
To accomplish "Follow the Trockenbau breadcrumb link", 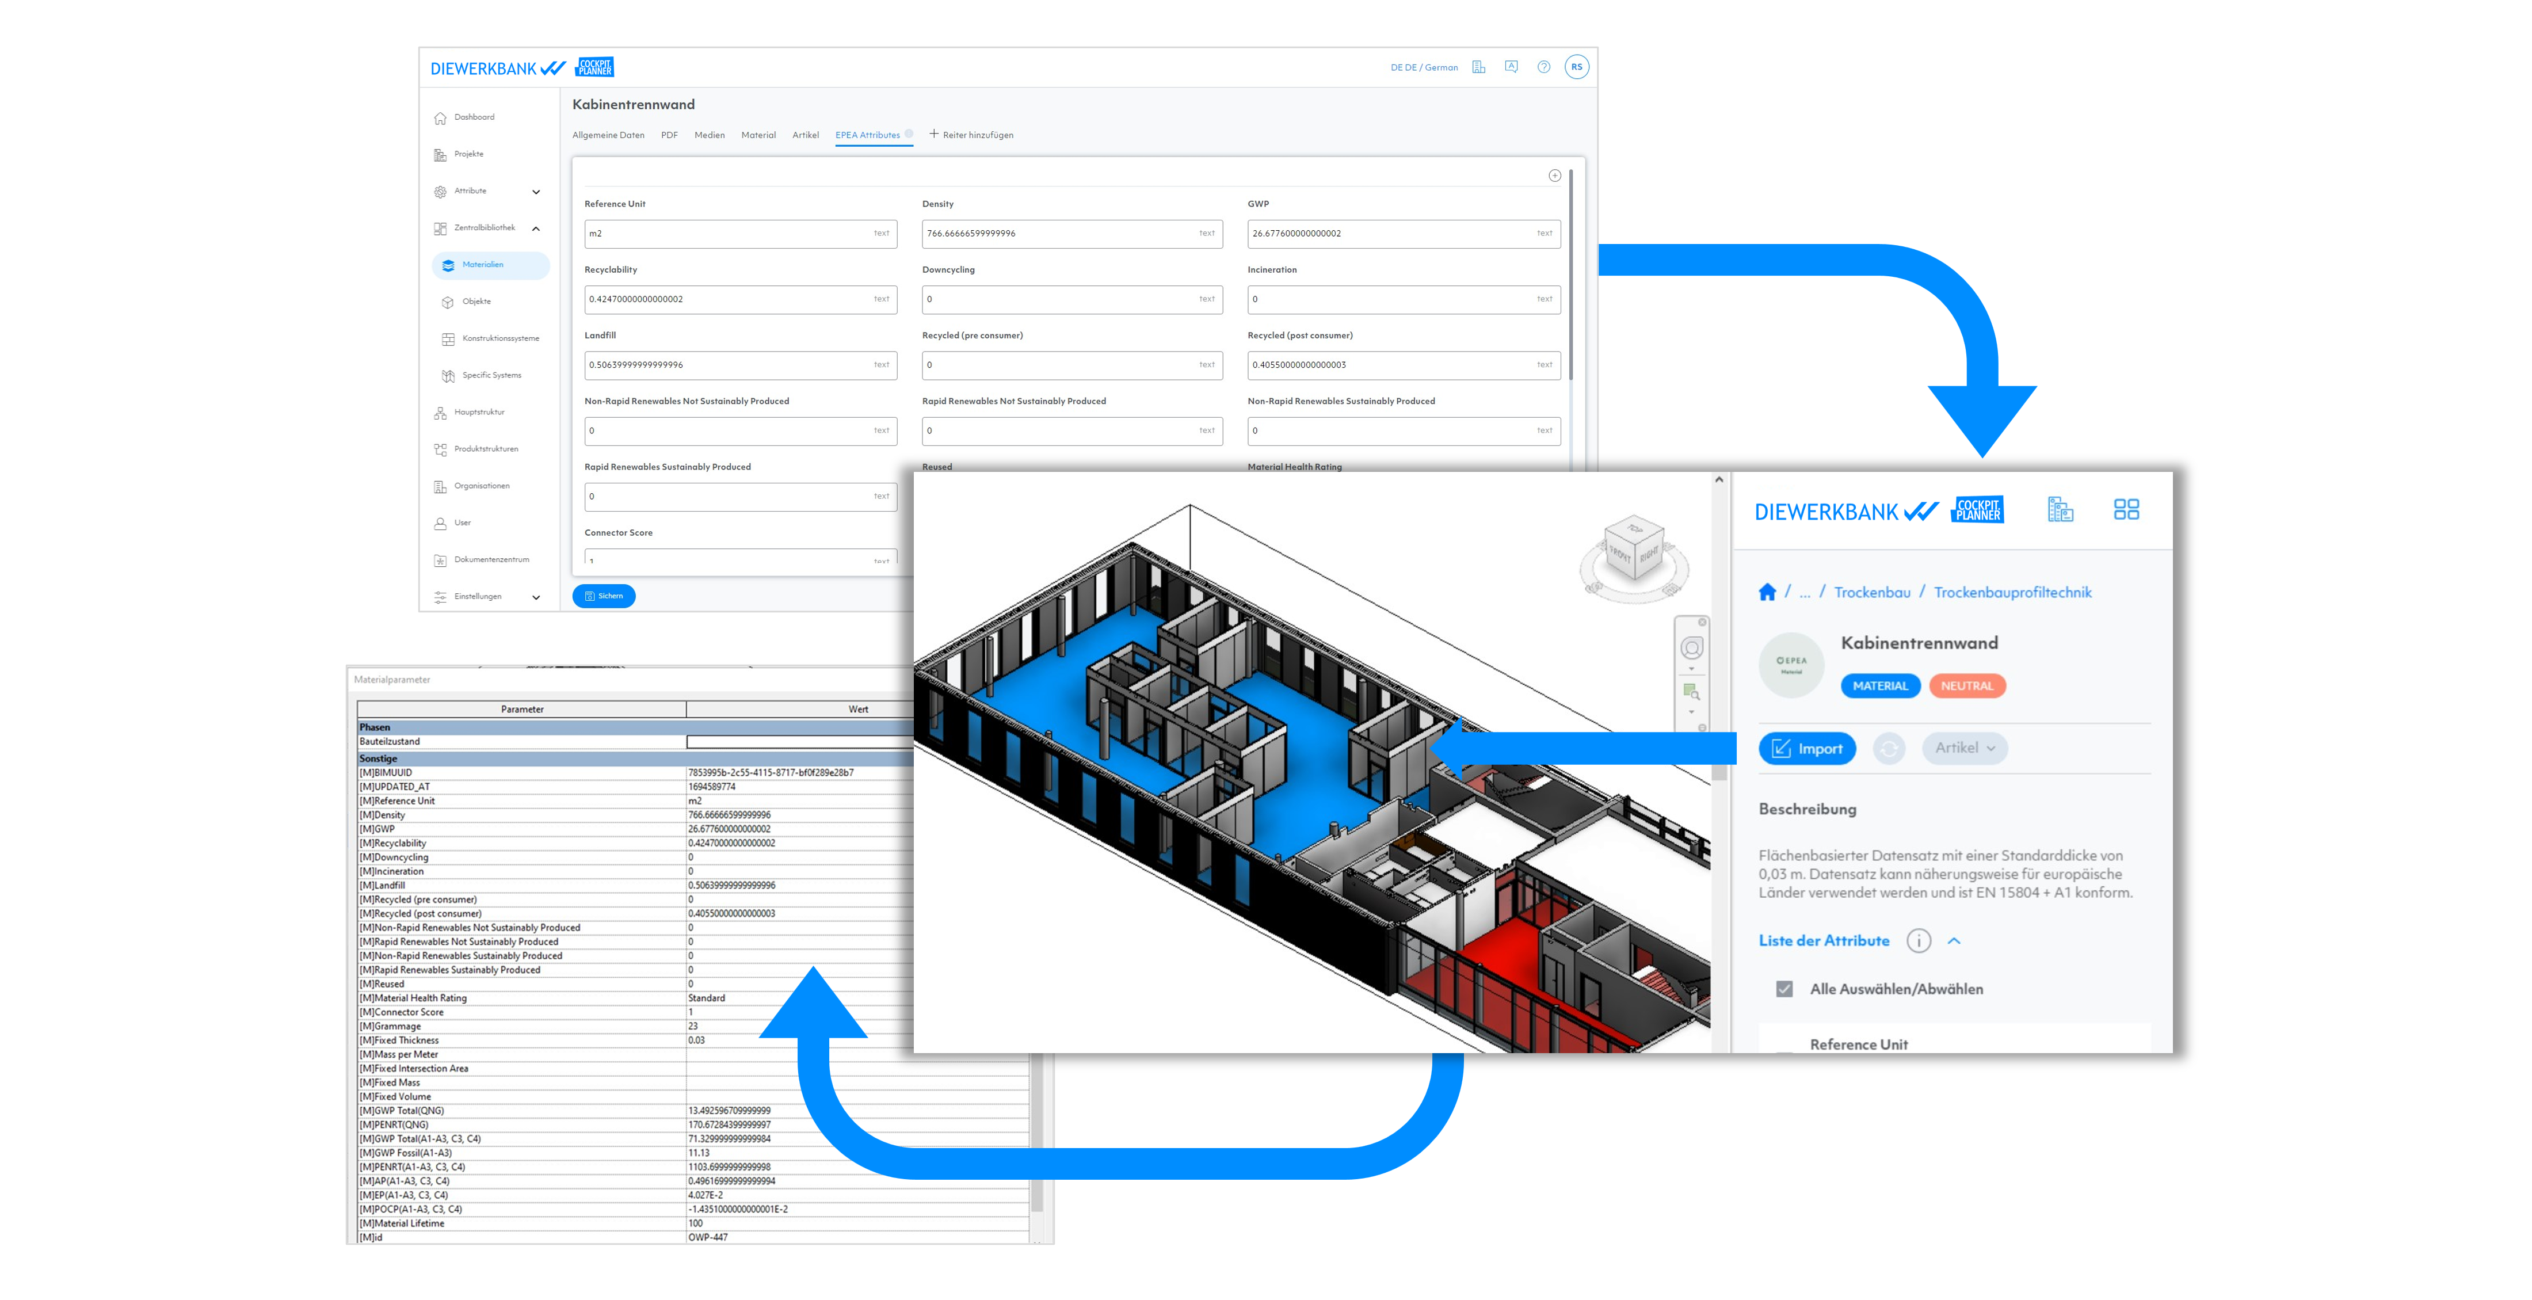I will tap(1871, 593).
